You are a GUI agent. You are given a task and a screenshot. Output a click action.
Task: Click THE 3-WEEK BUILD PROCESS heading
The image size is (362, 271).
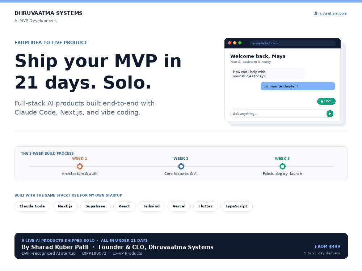(x=47, y=154)
